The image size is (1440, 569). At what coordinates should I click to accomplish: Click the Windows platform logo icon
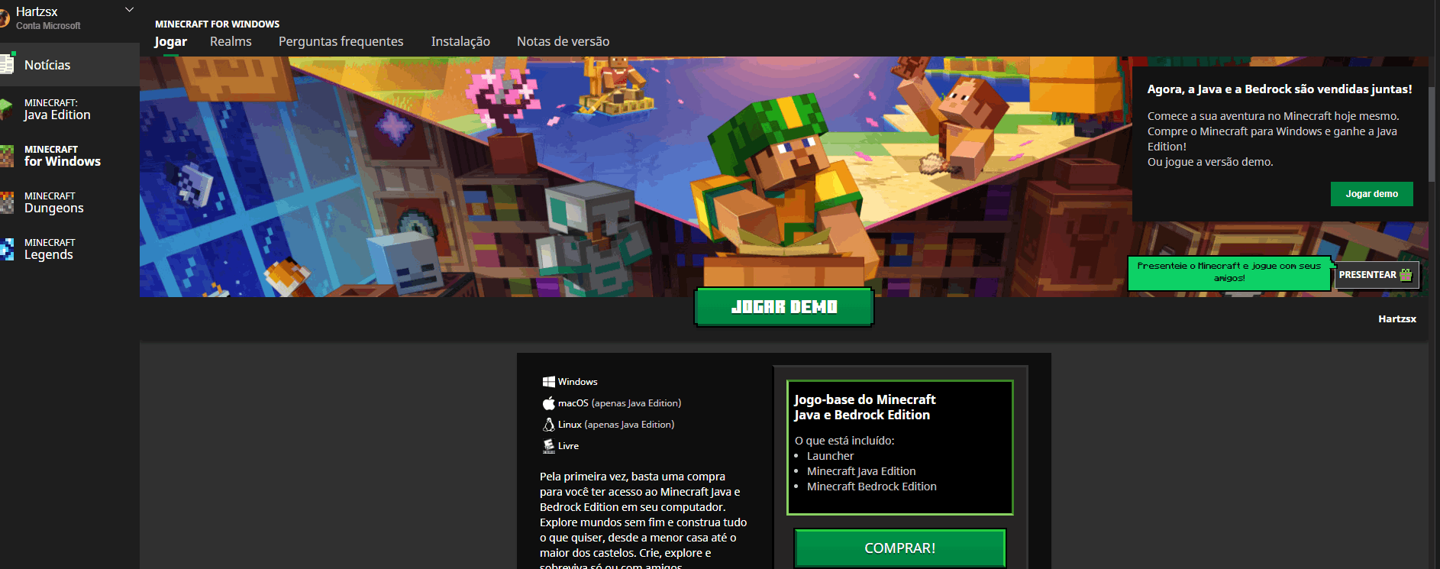[x=548, y=382]
